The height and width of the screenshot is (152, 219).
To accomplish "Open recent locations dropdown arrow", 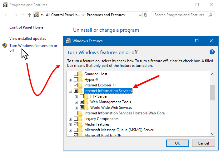I will click(23, 15).
